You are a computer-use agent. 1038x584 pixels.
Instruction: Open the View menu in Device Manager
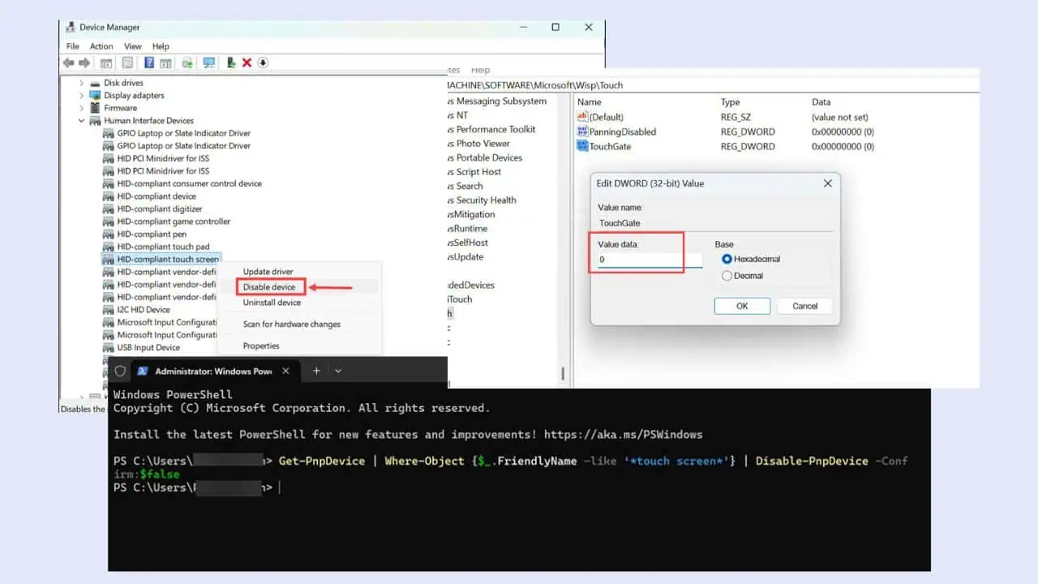[133, 46]
